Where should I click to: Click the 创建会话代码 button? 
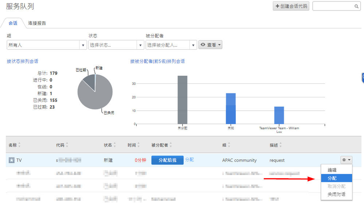pos(291,6)
